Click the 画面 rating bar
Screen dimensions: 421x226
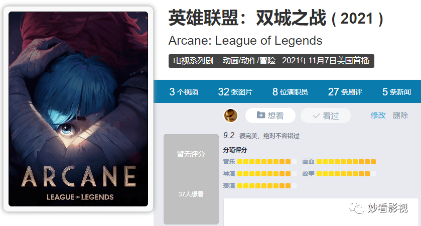[x=346, y=162]
